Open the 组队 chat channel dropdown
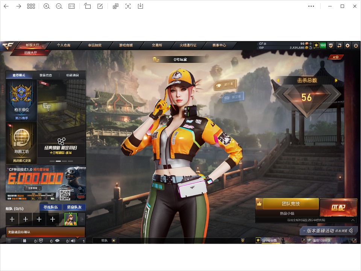The image size is (361, 271). pos(104,241)
